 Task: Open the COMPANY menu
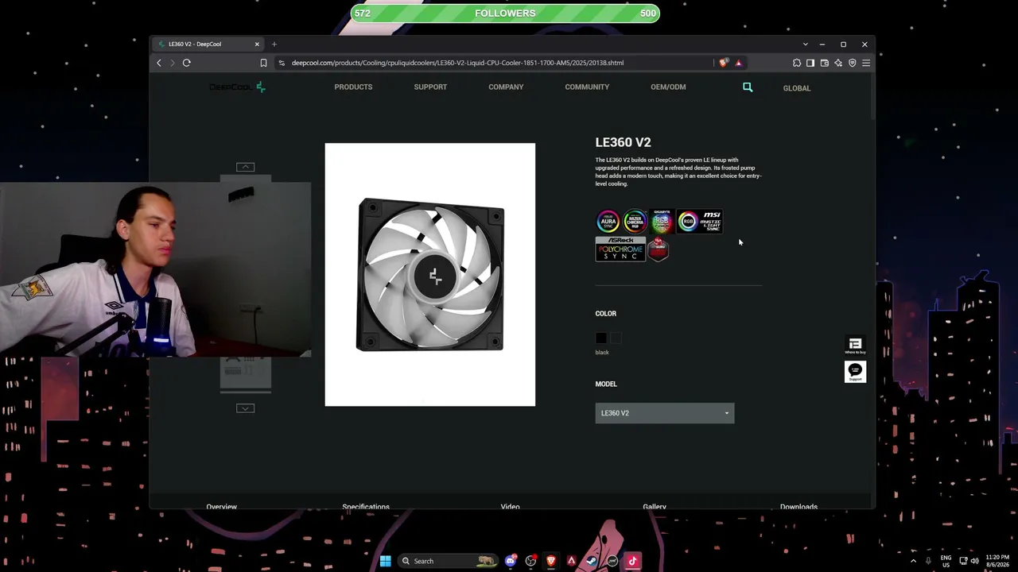tap(506, 87)
